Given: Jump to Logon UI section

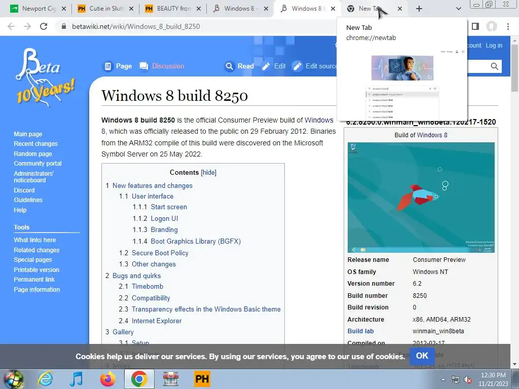Looking at the screenshot, I should coord(164,218).
